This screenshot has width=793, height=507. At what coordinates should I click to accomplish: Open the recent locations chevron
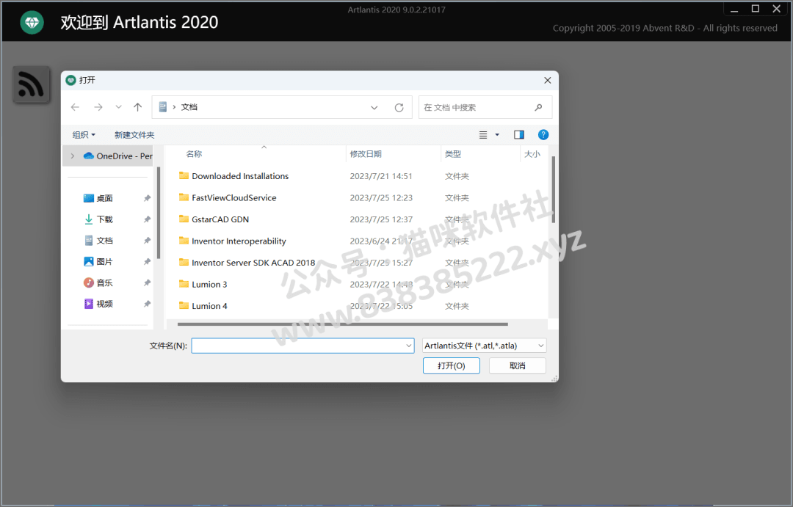[118, 107]
